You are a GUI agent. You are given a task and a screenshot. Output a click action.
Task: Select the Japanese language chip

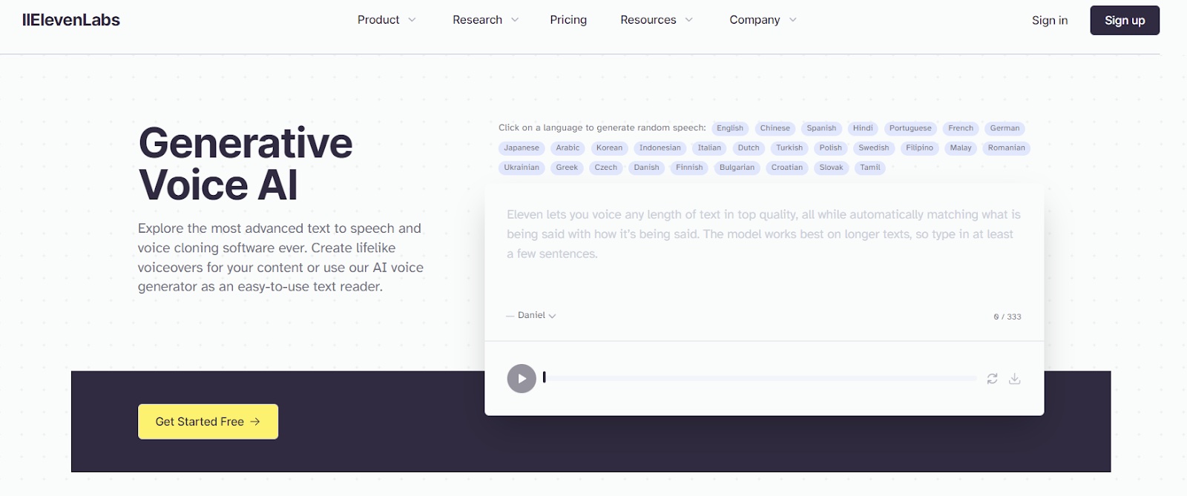pos(522,148)
